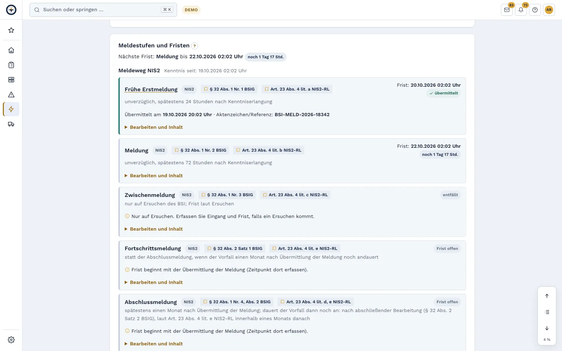Open § 32 Abs. 1 Nr. 2 BSIG reference

pos(201,150)
